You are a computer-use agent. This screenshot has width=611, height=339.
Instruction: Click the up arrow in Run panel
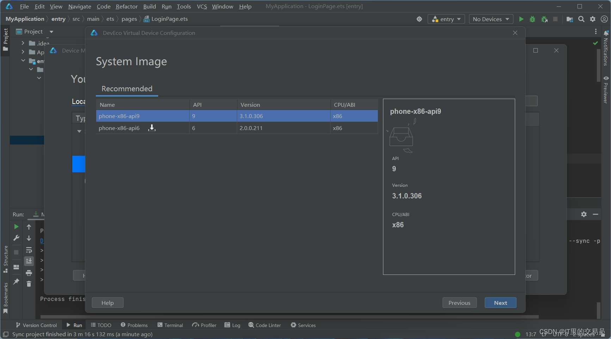point(29,227)
